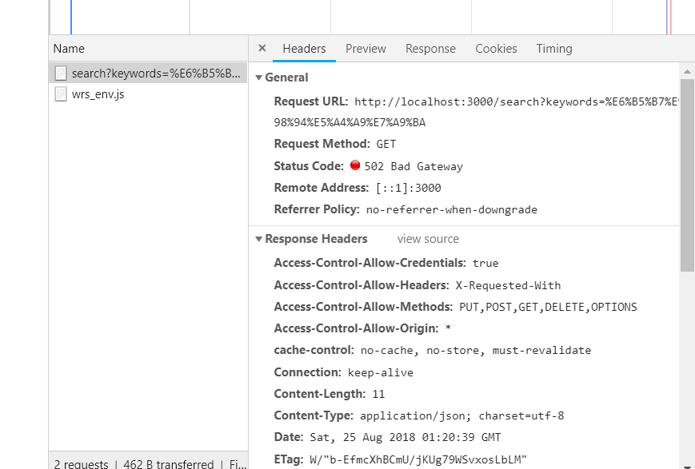This screenshot has width=695, height=469.
Task: Click the Request Method GET value
Action: (386, 144)
